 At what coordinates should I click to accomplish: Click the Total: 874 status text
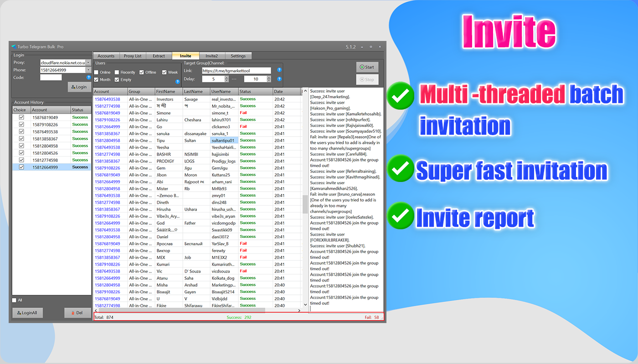[104, 317]
